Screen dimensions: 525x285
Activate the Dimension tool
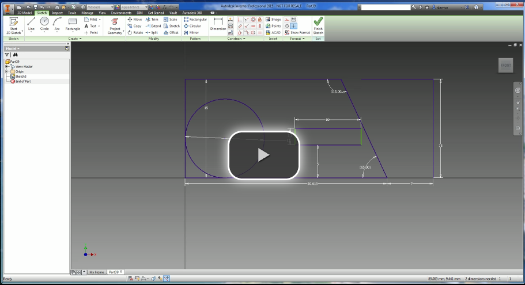pyautogui.click(x=218, y=24)
